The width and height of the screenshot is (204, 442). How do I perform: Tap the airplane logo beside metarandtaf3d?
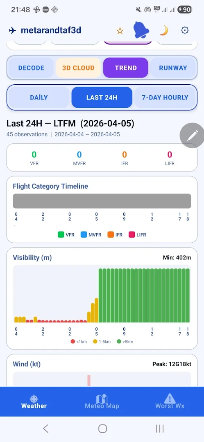12,30
